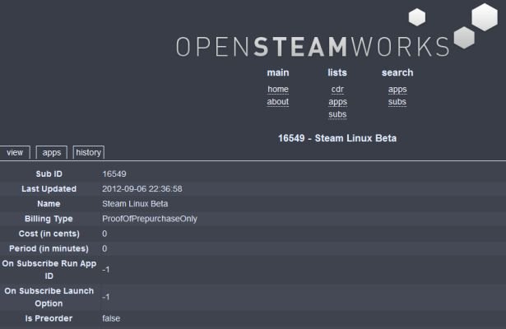This screenshot has height=329, width=506.
Task: Open the about link under main
Action: pyautogui.click(x=278, y=102)
